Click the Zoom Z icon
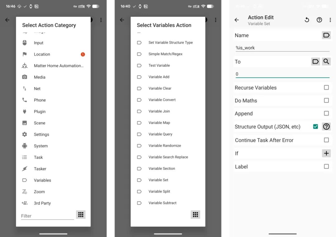 [25, 192]
